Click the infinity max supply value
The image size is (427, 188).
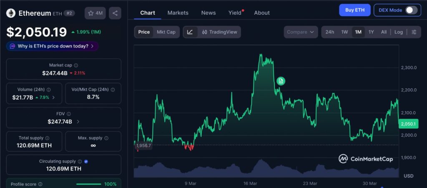[93, 146]
